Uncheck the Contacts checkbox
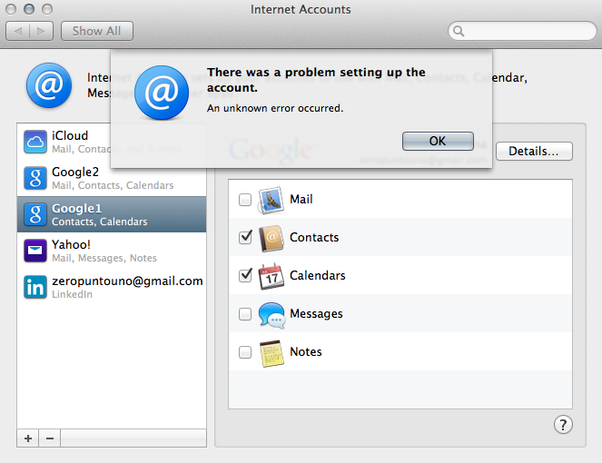 [x=245, y=237]
